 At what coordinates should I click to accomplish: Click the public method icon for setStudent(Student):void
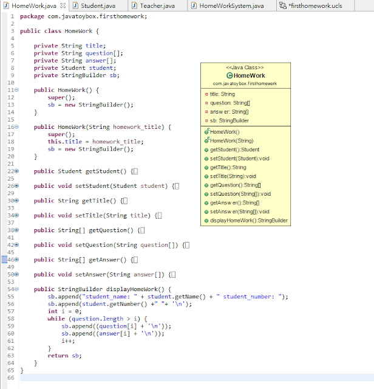pos(206,159)
